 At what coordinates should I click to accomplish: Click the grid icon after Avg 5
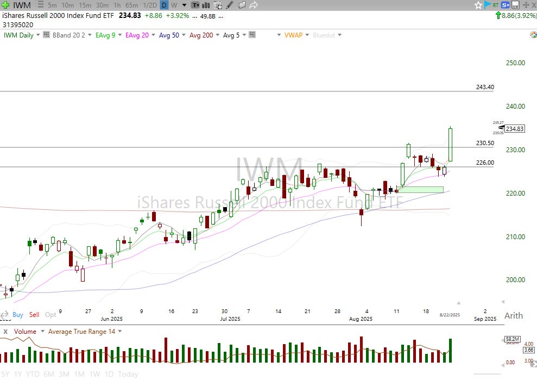[252, 35]
